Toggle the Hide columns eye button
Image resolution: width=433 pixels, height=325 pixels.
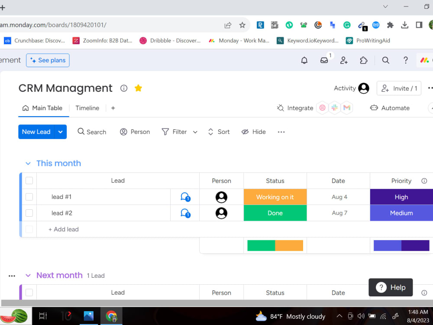click(253, 132)
